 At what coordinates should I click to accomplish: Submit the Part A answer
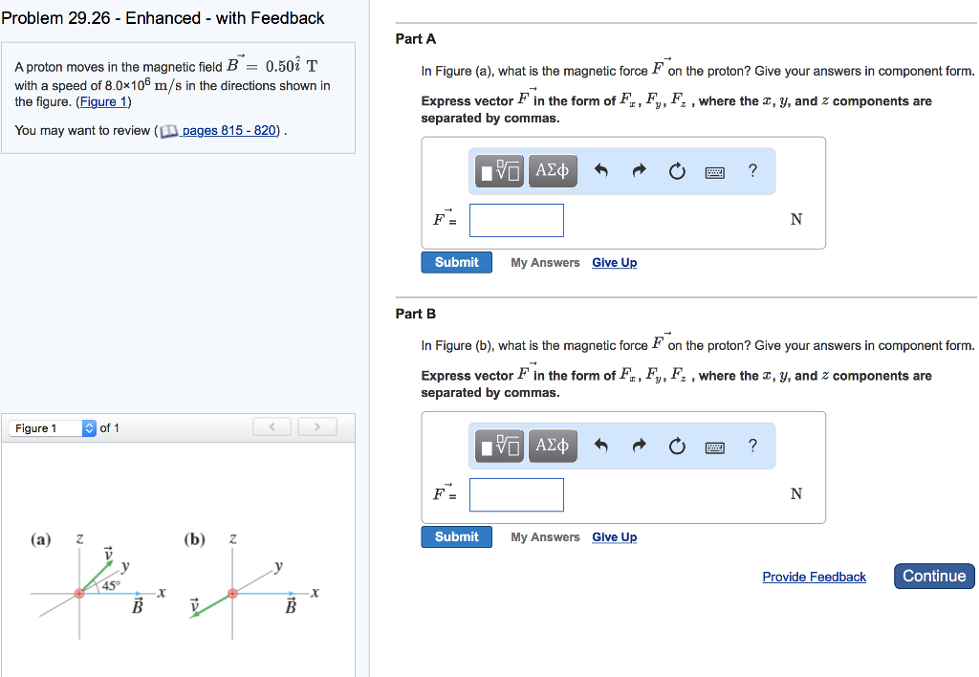(x=456, y=261)
